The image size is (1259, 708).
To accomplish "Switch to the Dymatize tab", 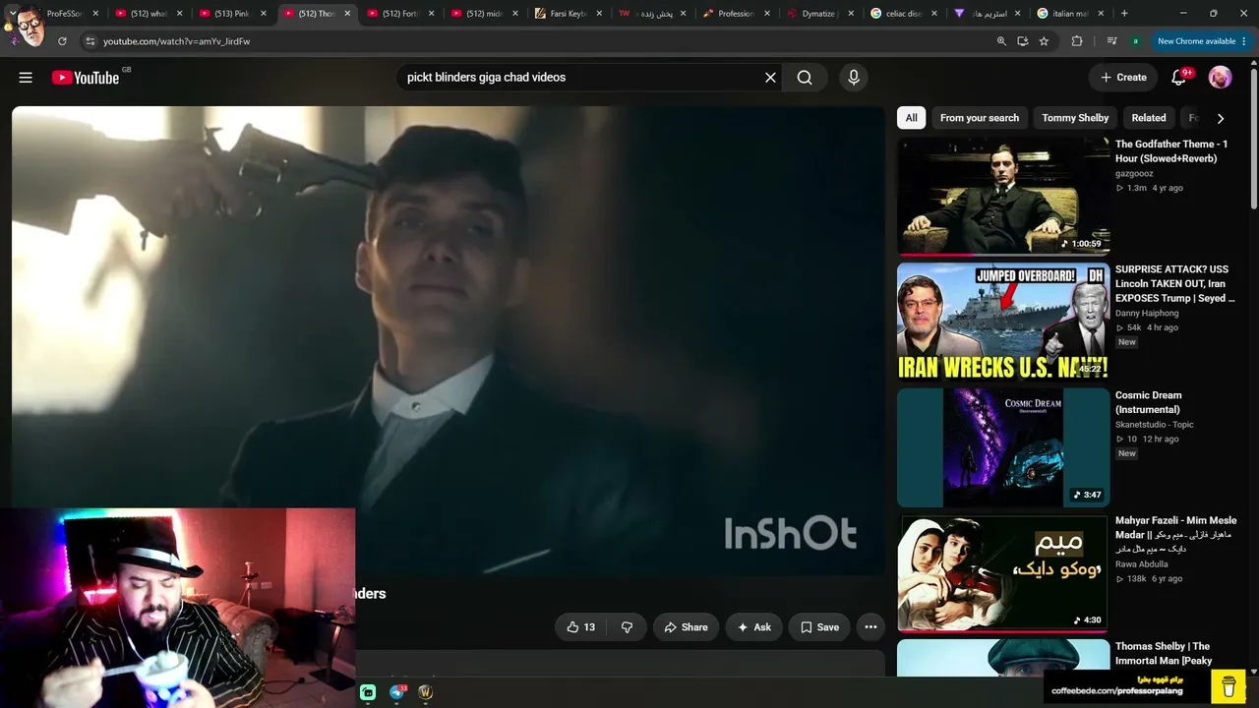I will pyautogui.click(x=821, y=14).
